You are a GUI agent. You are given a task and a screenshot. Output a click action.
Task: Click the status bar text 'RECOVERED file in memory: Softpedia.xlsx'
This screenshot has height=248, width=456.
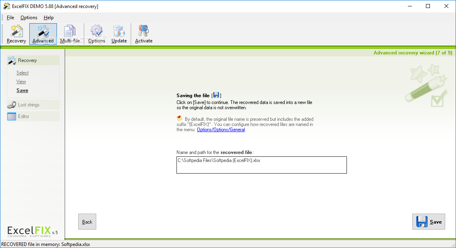point(46,244)
